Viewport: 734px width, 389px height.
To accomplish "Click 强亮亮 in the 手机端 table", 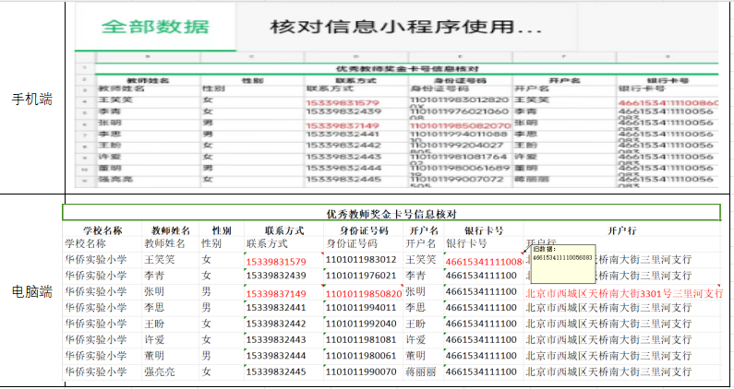I will 115,179.
